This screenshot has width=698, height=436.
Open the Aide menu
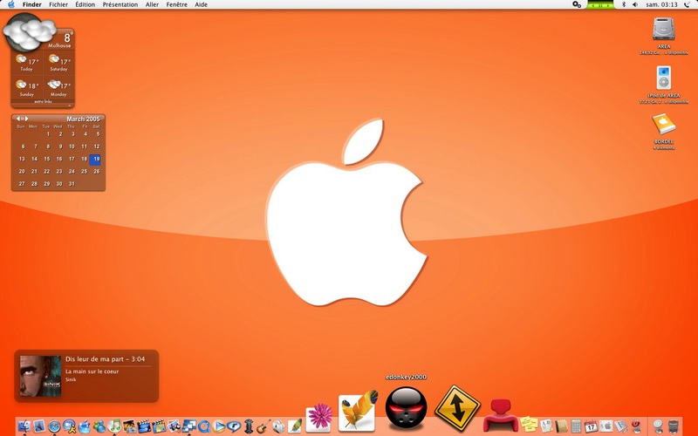(x=202, y=4)
